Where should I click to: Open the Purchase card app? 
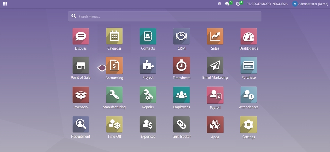click(249, 65)
